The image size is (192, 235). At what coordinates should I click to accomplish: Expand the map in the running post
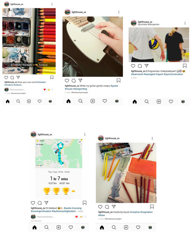(x=80, y=142)
